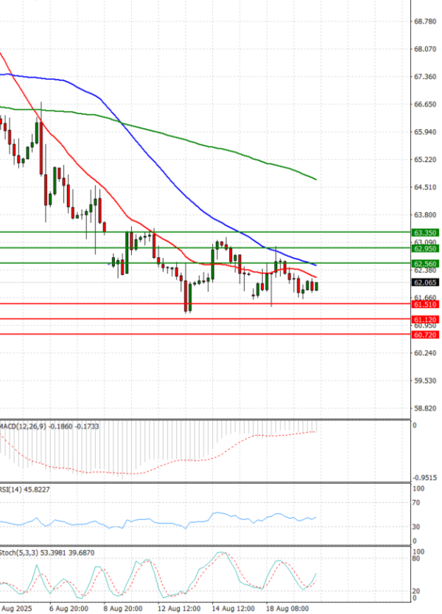Image resolution: width=442 pixels, height=614 pixels.
Task: Click the 14 Aug 12:00 time label
Action: [233, 609]
